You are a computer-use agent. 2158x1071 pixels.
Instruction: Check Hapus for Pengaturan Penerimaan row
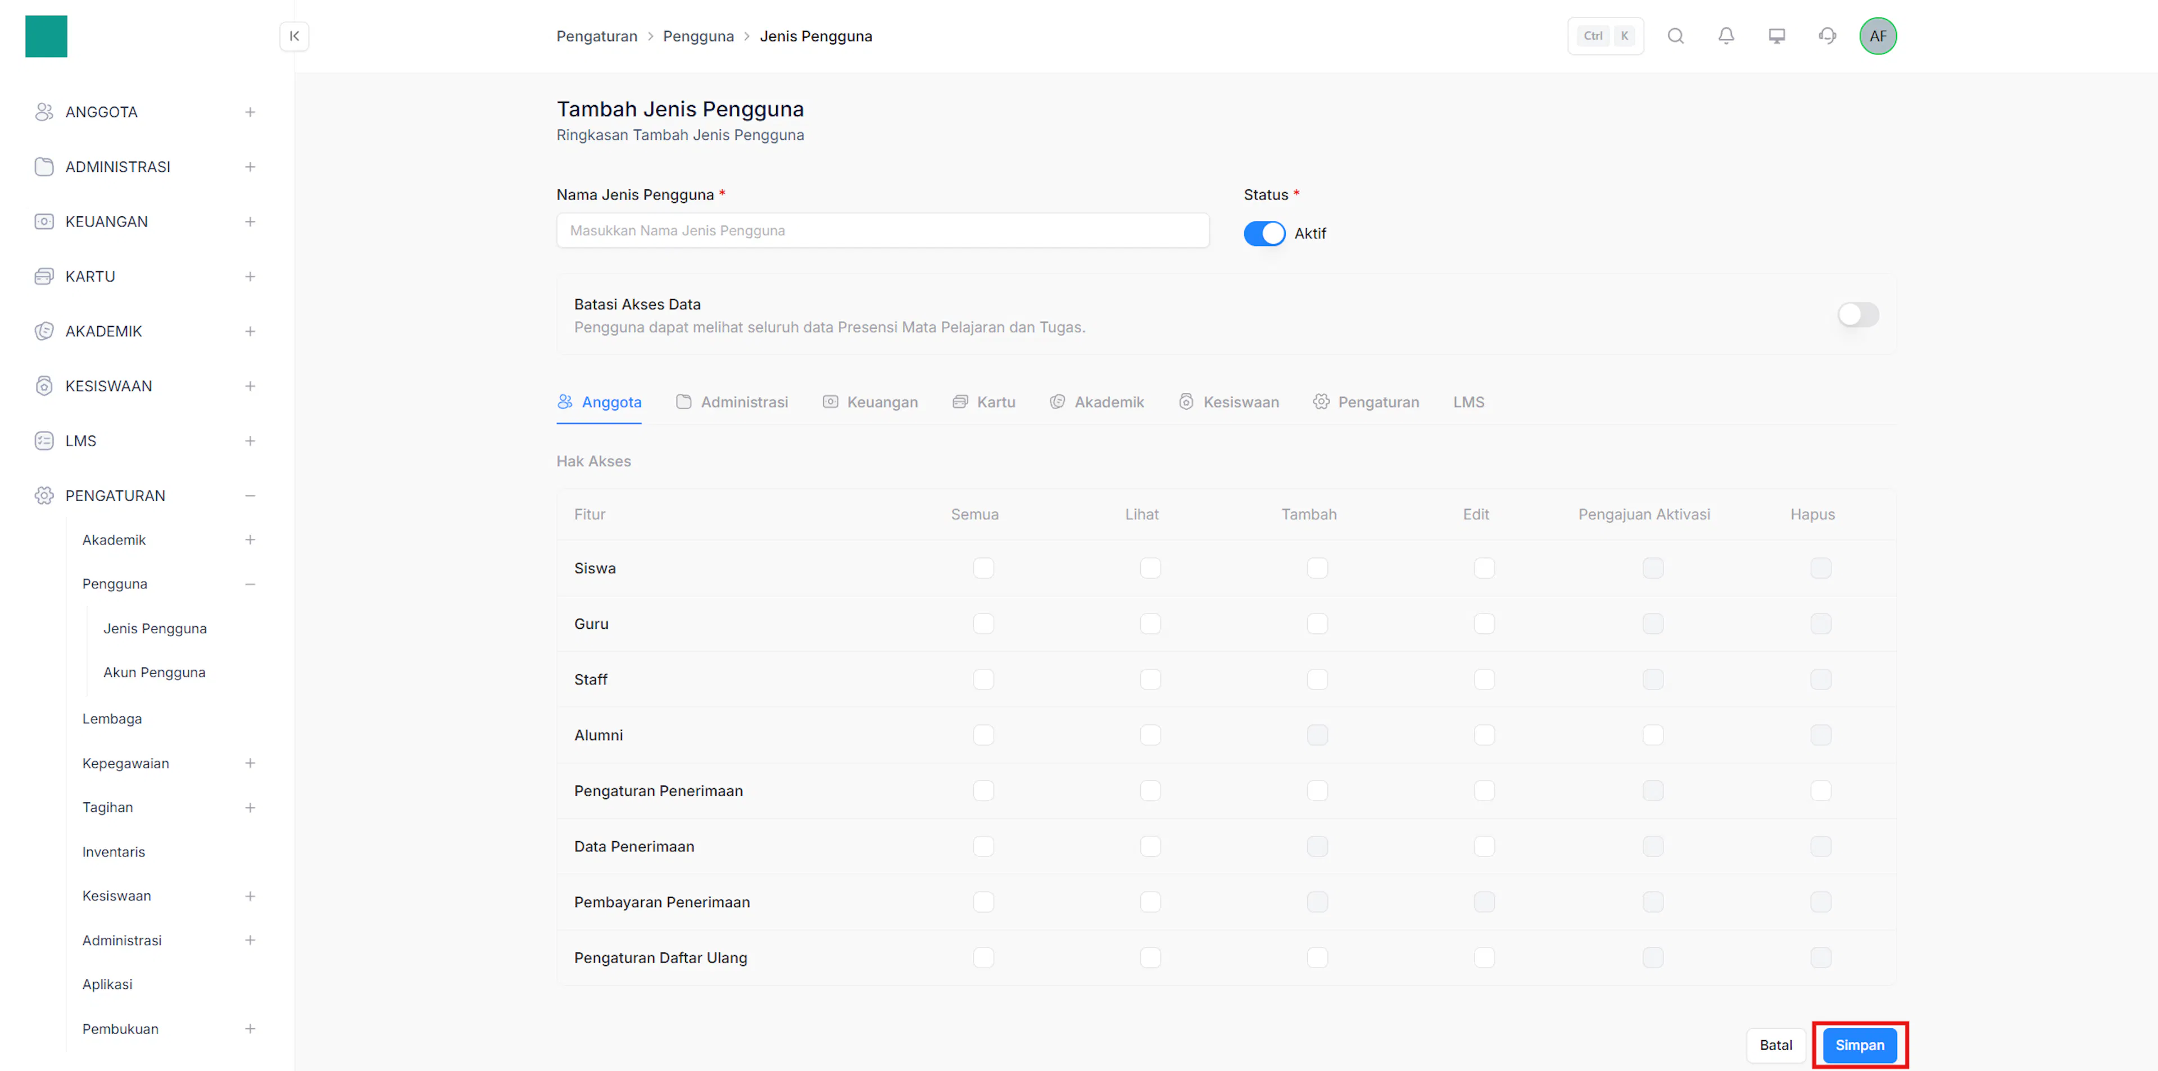[x=1820, y=791]
